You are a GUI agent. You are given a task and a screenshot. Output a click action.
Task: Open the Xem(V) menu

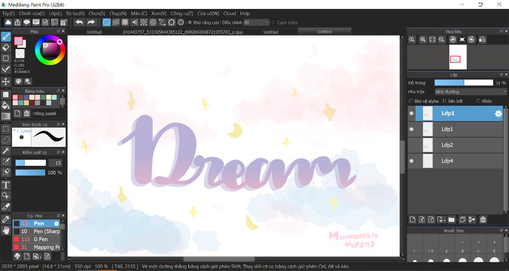tap(159, 13)
